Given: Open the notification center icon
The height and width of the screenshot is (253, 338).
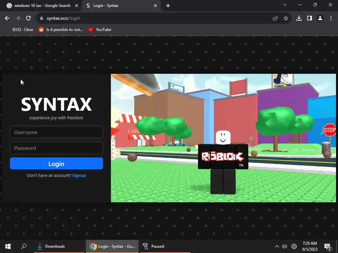Looking at the screenshot, I should 327,246.
